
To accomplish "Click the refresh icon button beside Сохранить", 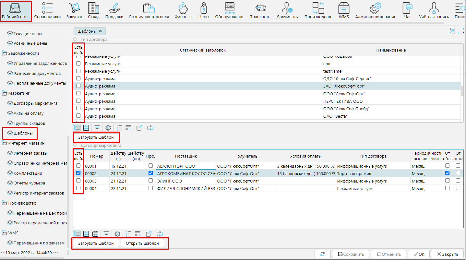I will pos(322,254).
